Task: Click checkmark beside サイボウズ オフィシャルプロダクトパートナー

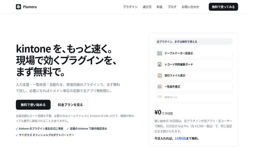Action: [x=17, y=135]
